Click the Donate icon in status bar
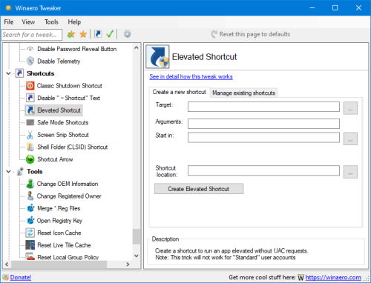The image size is (371, 283). tap(5, 277)
